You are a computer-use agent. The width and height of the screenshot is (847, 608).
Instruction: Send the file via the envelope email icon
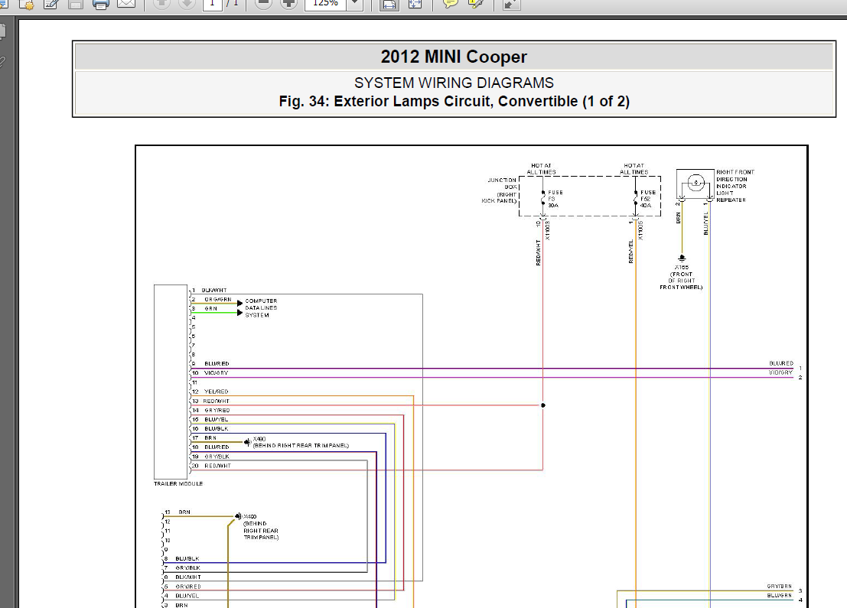click(125, 3)
